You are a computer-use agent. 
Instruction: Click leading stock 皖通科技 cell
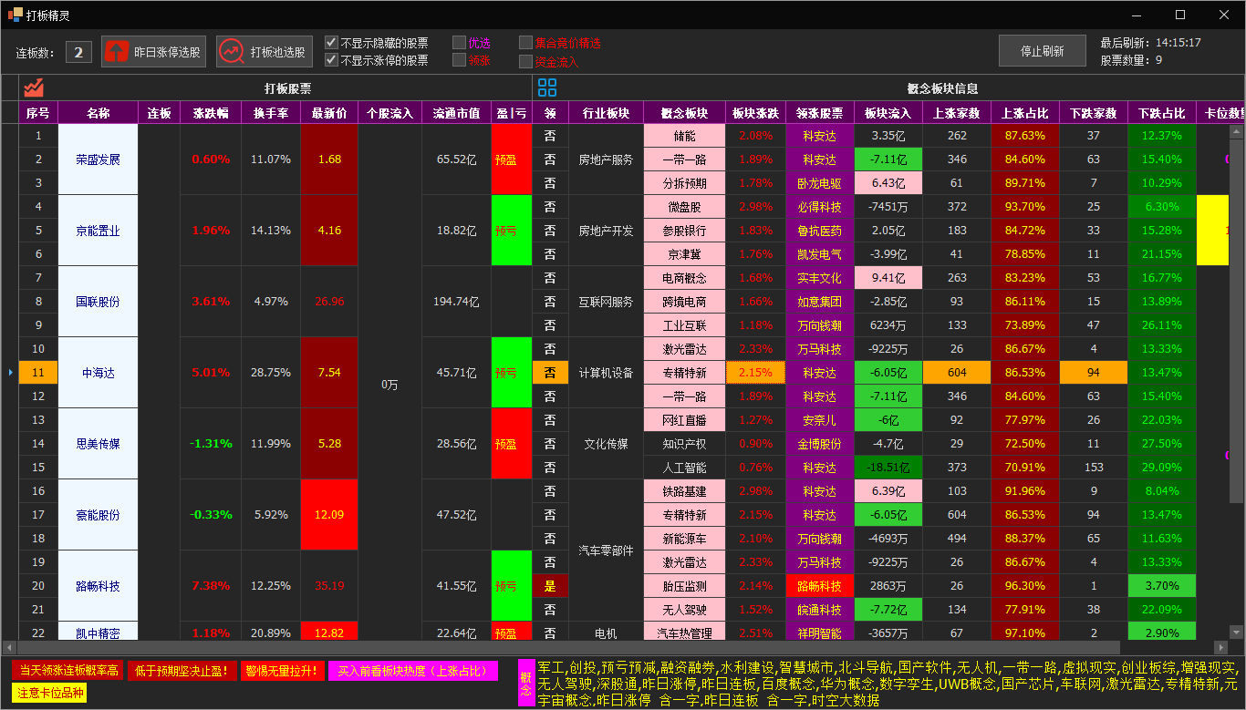(x=819, y=609)
